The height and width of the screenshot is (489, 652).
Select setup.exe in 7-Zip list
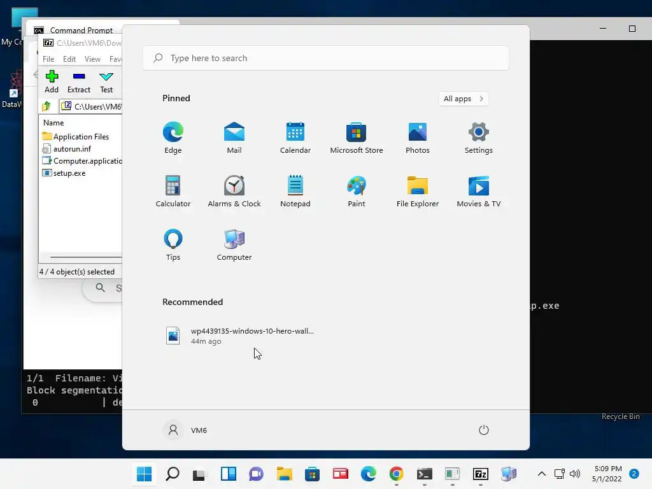pos(64,173)
